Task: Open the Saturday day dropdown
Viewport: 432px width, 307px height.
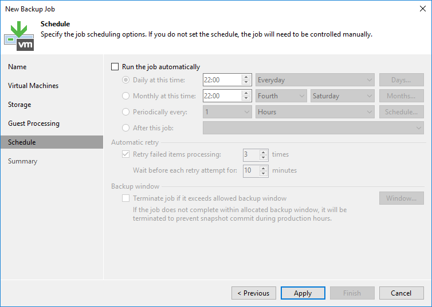Action: click(343, 96)
